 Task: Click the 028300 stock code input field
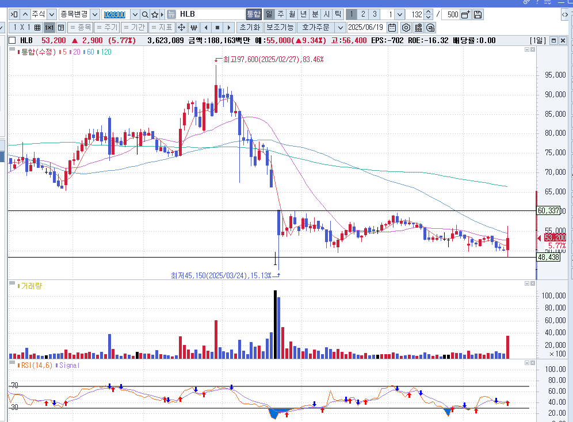115,13
